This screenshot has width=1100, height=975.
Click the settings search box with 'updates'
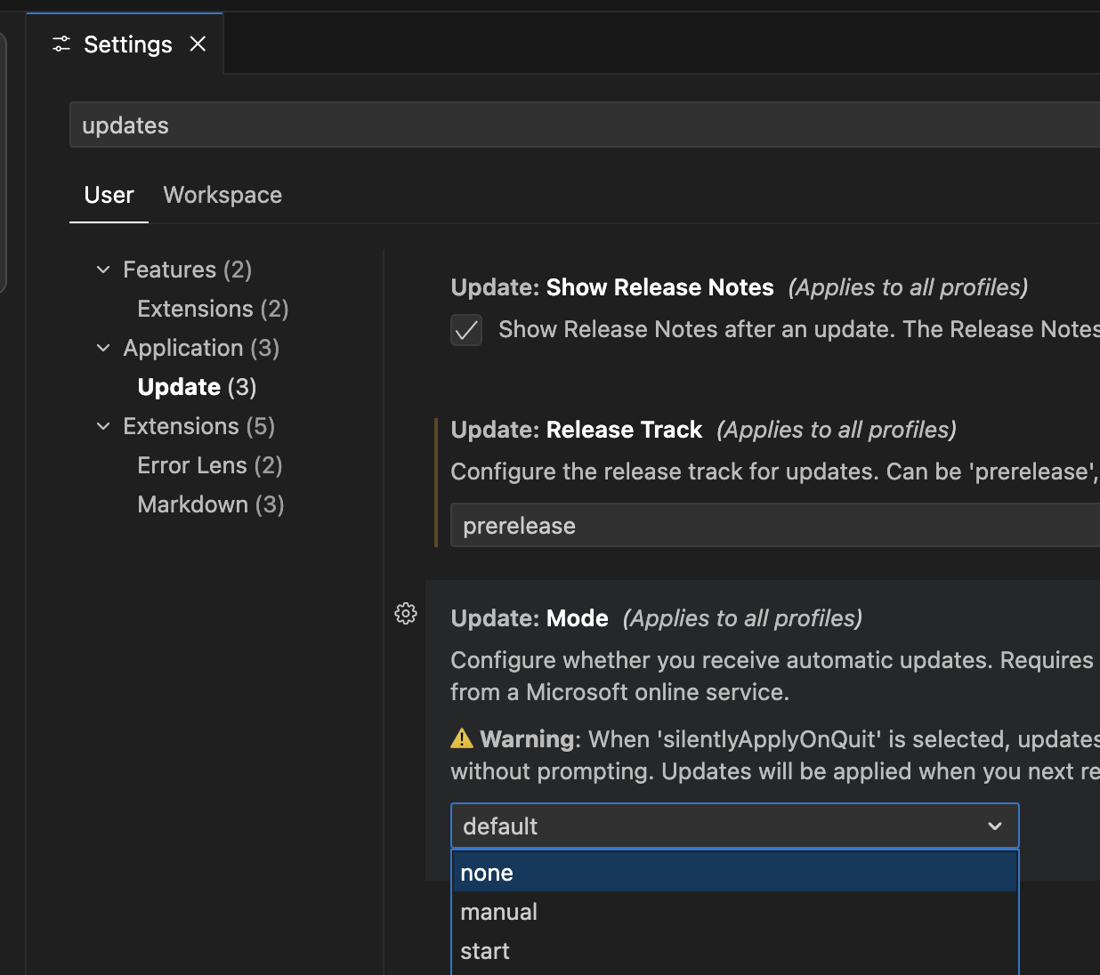578,125
